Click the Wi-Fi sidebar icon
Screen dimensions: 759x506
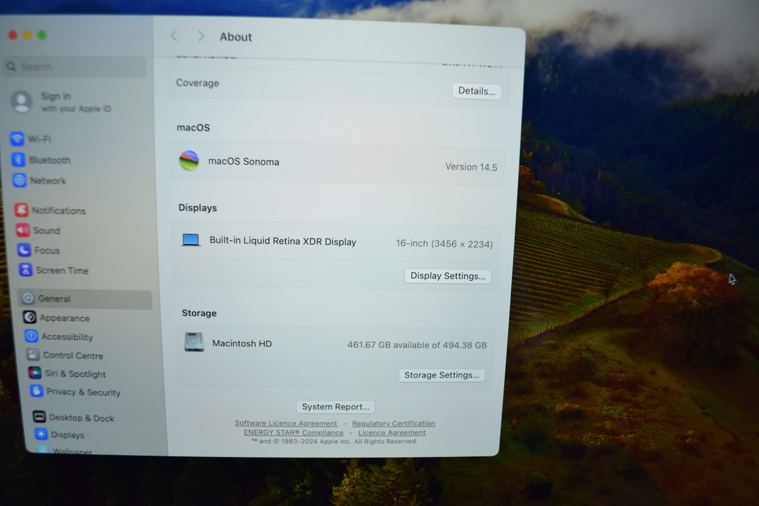click(x=17, y=139)
